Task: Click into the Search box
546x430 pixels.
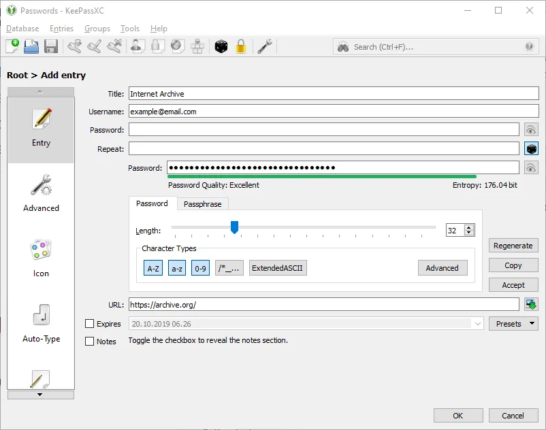Action: click(437, 47)
